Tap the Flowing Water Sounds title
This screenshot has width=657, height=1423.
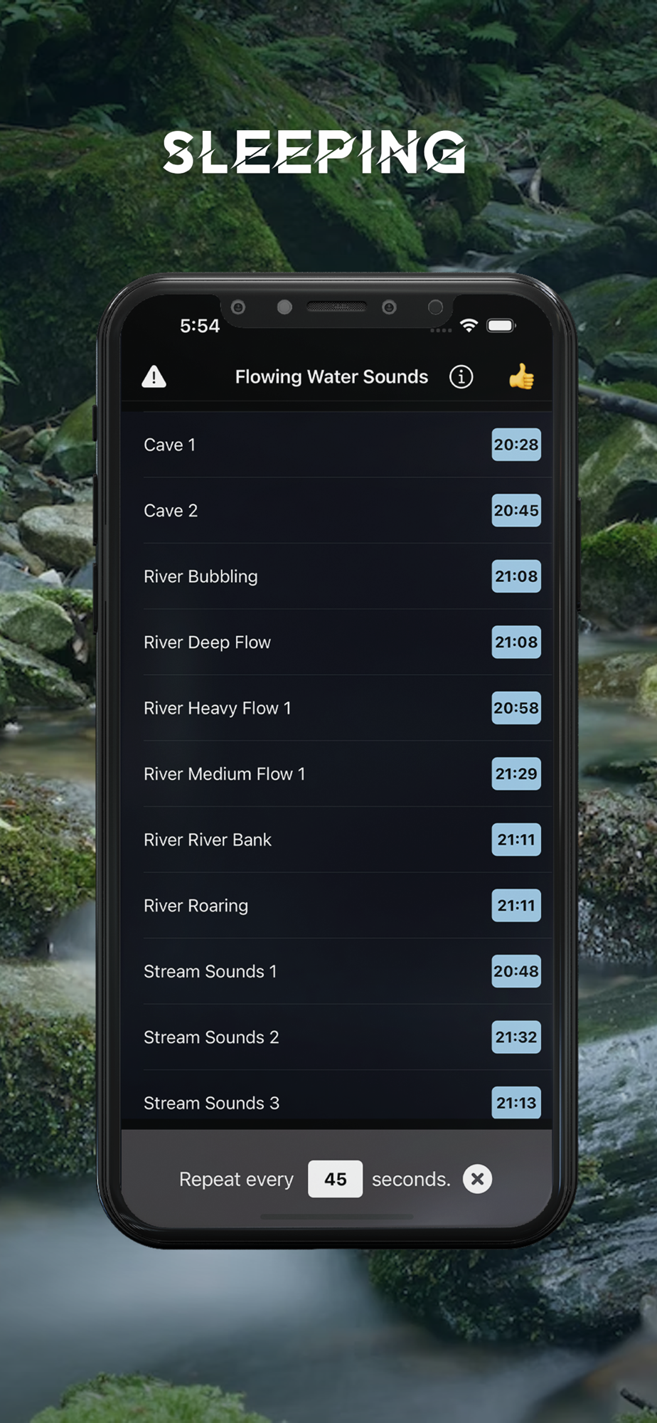[x=331, y=376]
